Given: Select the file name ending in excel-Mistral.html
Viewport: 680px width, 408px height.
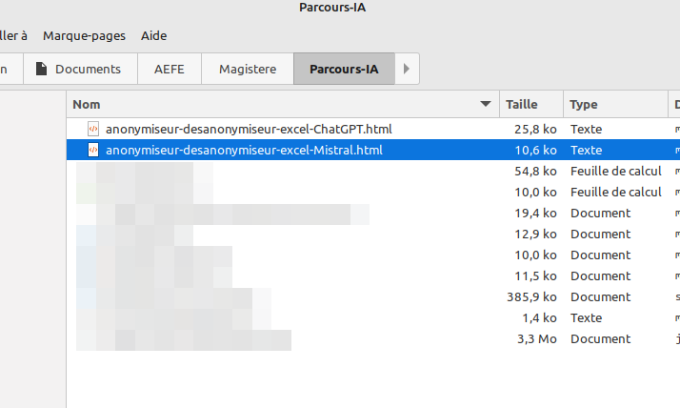Looking at the screenshot, I should click(244, 150).
